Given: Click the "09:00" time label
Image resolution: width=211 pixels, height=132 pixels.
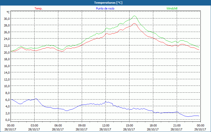Looking at the screenshot, I should coord(82,126).
